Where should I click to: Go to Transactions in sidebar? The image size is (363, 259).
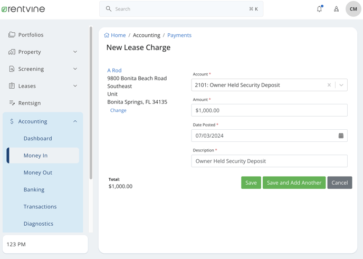point(40,207)
